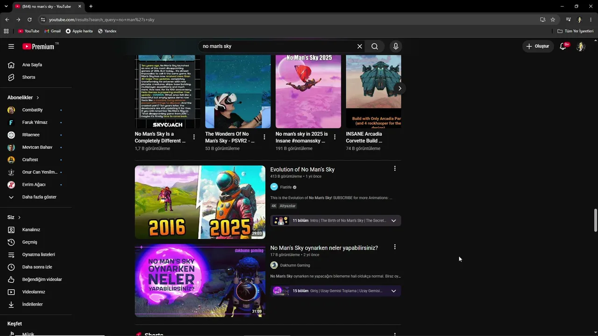Image resolution: width=598 pixels, height=336 pixels.
Task: Open the Apple harita bookmark
Action: [79, 31]
